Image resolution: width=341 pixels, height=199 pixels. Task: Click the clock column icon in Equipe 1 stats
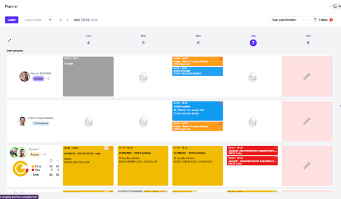coord(58,161)
